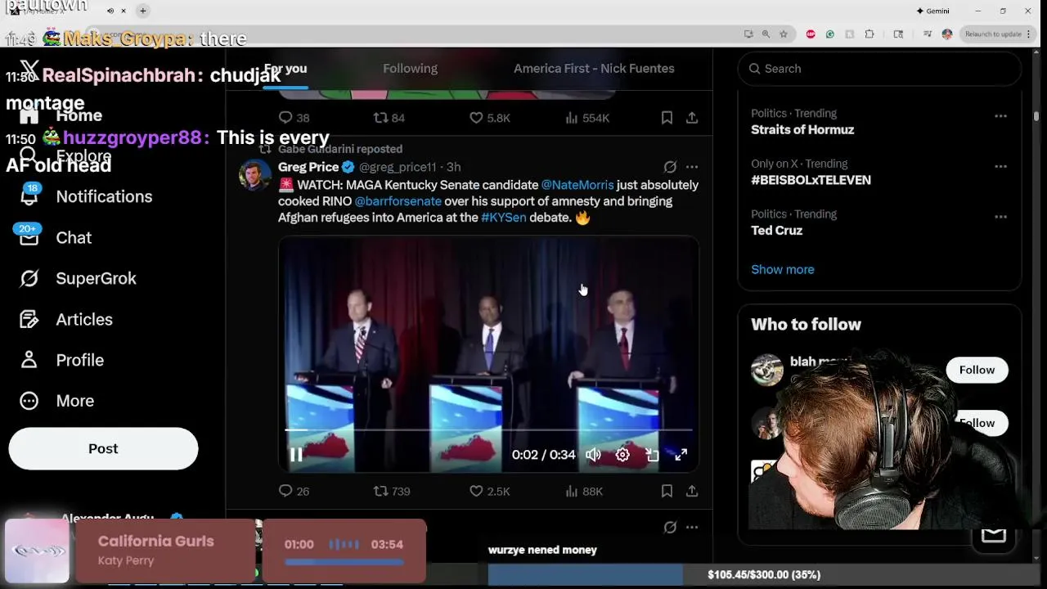This screenshot has width=1047, height=589.
Task: Click Greg Price's avatar
Action: (254, 175)
